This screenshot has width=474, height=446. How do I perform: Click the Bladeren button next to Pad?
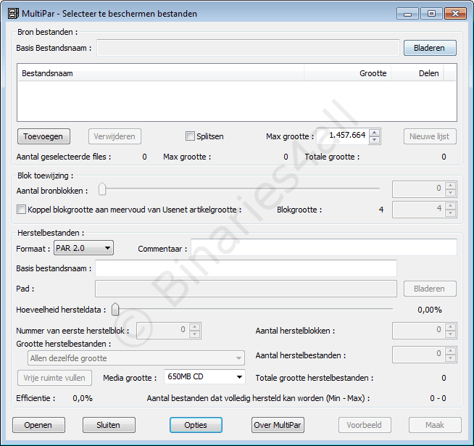[430, 289]
